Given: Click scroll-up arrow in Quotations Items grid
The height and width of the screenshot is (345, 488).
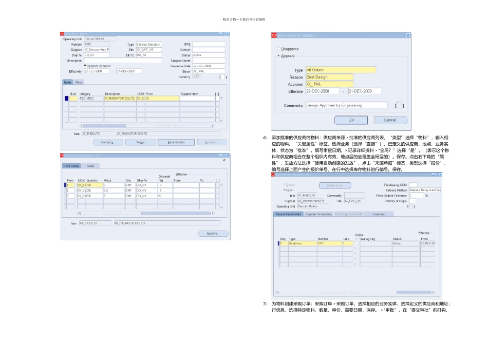Looking at the screenshot, I should pos(221,98).
